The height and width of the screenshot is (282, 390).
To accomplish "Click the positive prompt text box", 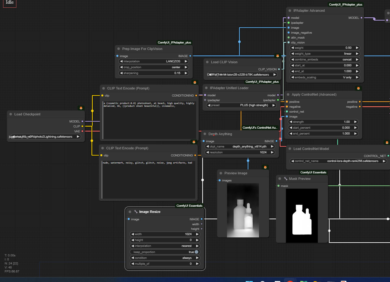I will point(149,120).
